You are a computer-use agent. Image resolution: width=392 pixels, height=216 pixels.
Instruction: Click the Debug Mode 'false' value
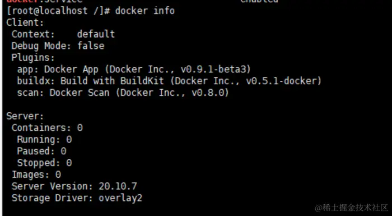[x=91, y=46]
